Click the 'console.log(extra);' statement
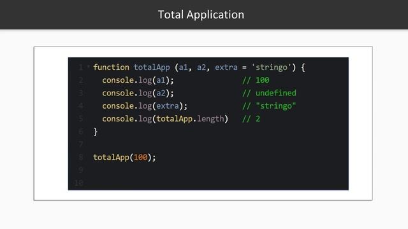408x229 pixels. (145, 106)
